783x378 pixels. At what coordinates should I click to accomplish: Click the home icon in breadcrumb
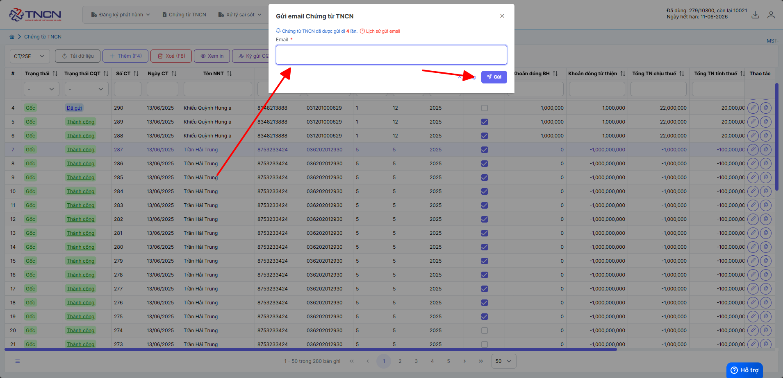pos(12,37)
